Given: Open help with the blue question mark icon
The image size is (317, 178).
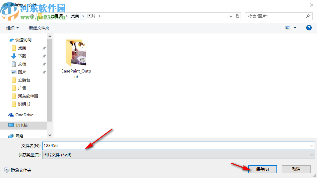Looking at the screenshot, I should pos(309,28).
